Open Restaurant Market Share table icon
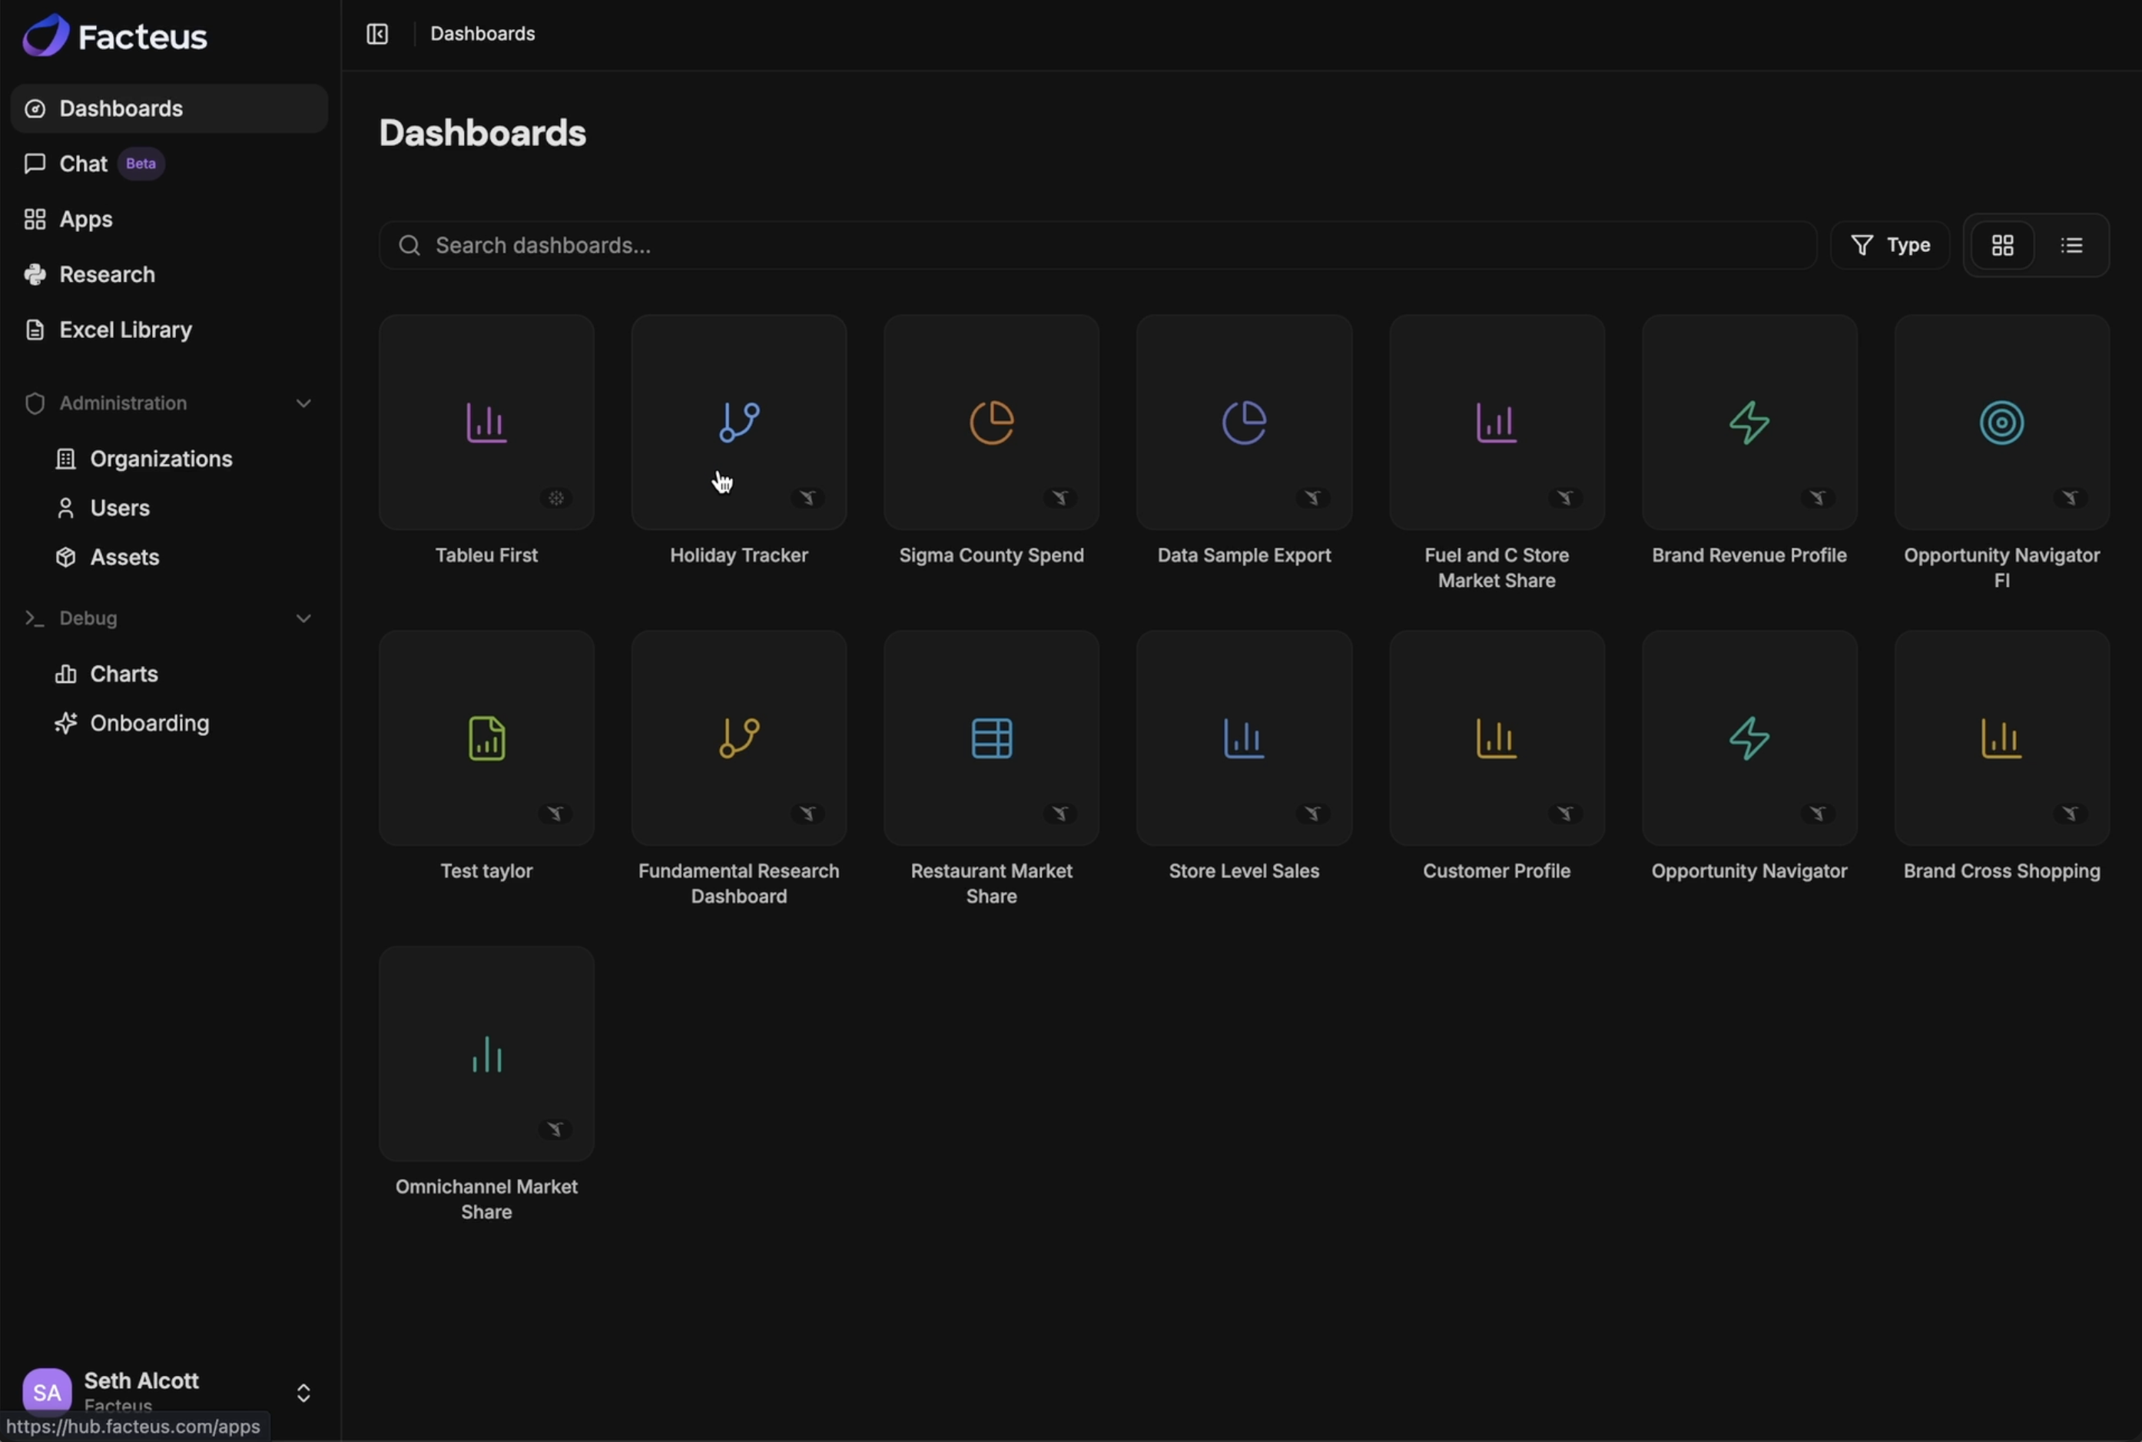The image size is (2142, 1442). 991,738
